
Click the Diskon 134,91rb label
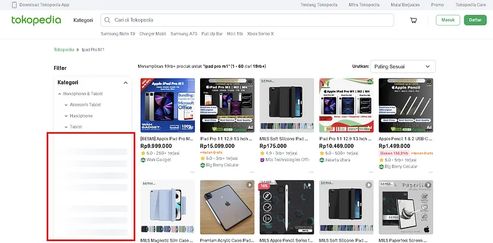coord(394,153)
